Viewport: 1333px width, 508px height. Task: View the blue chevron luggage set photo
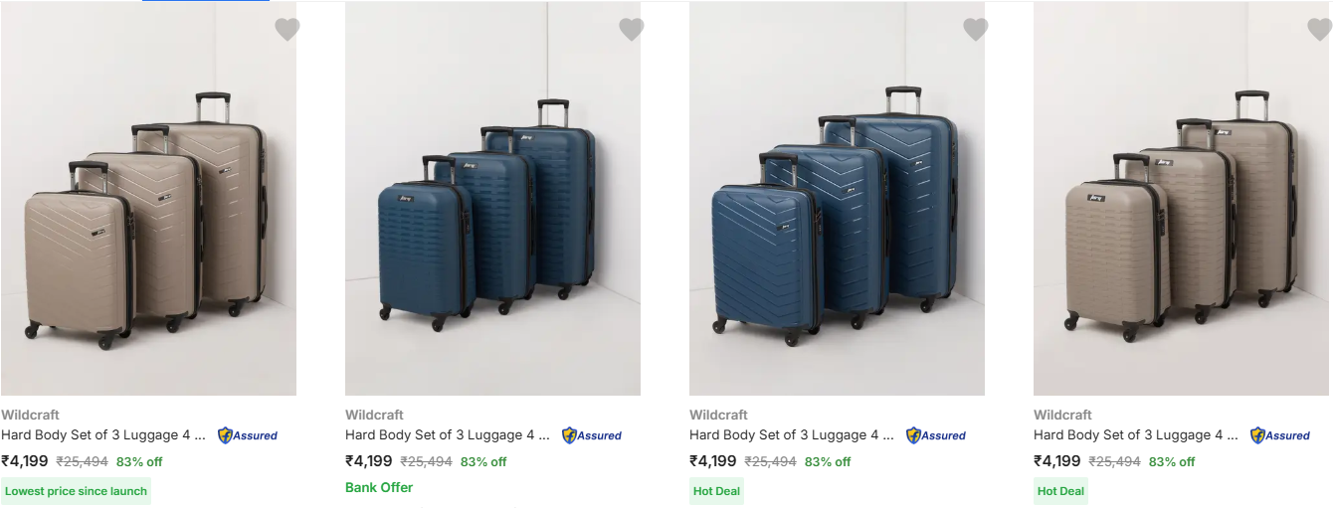tap(837, 219)
